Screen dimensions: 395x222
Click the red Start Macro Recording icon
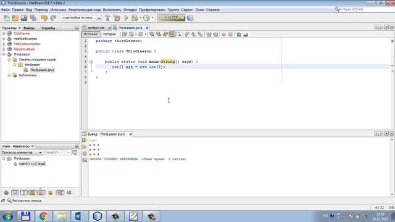tap(223, 35)
